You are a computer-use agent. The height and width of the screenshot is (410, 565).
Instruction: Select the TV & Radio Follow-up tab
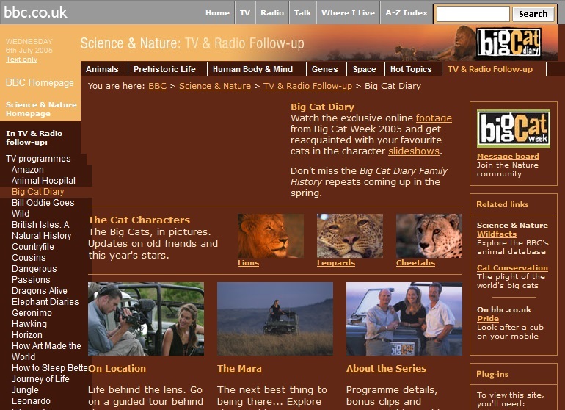(x=490, y=69)
